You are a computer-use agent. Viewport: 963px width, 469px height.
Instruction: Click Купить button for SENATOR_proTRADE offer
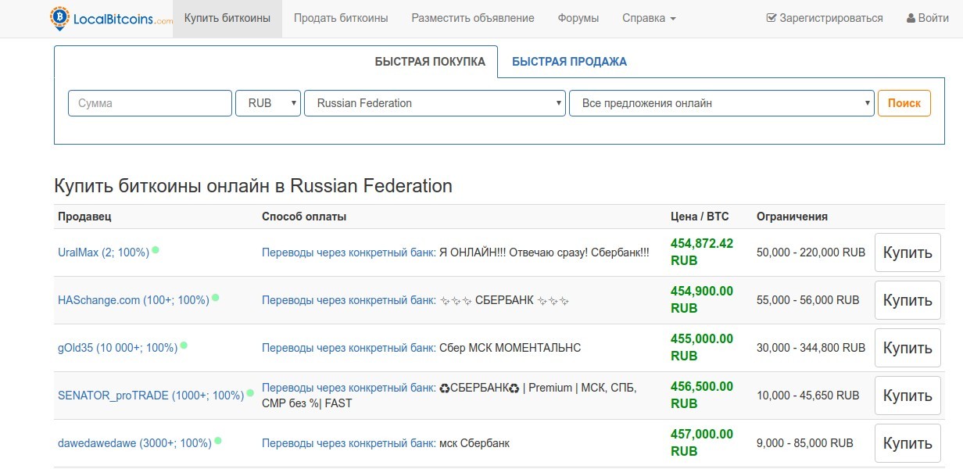(x=908, y=396)
